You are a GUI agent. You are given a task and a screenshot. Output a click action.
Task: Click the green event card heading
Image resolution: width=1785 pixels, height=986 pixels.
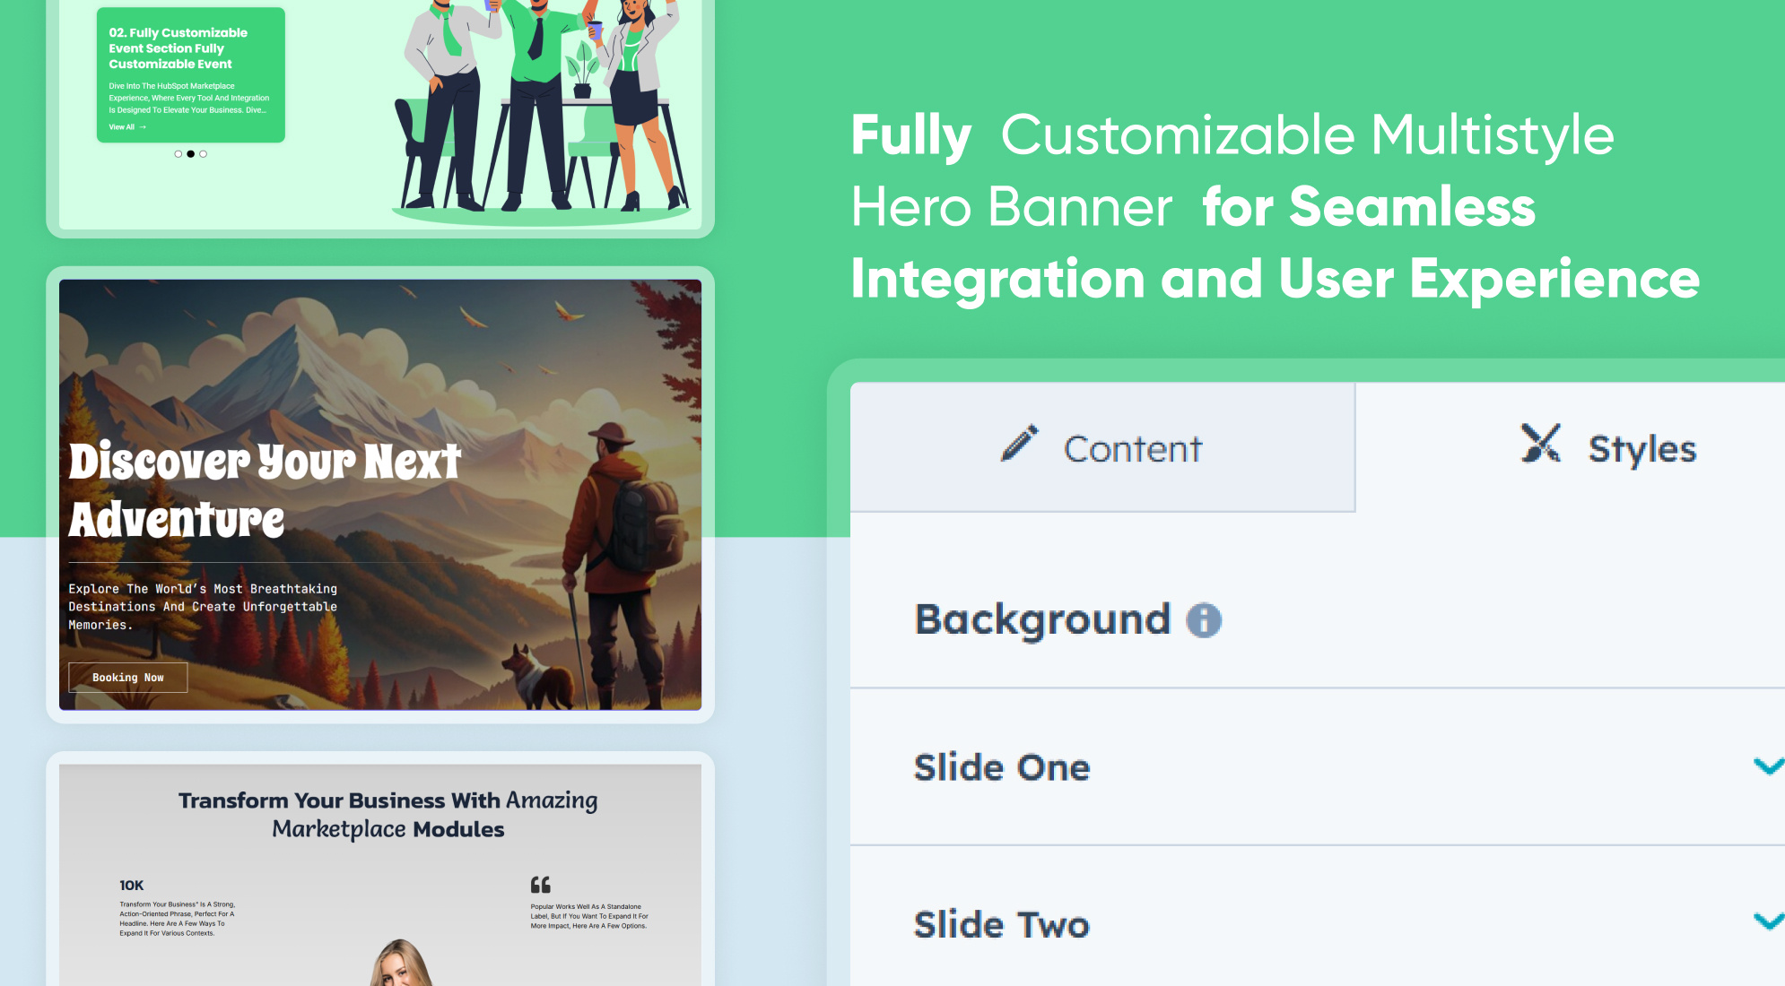(x=178, y=48)
